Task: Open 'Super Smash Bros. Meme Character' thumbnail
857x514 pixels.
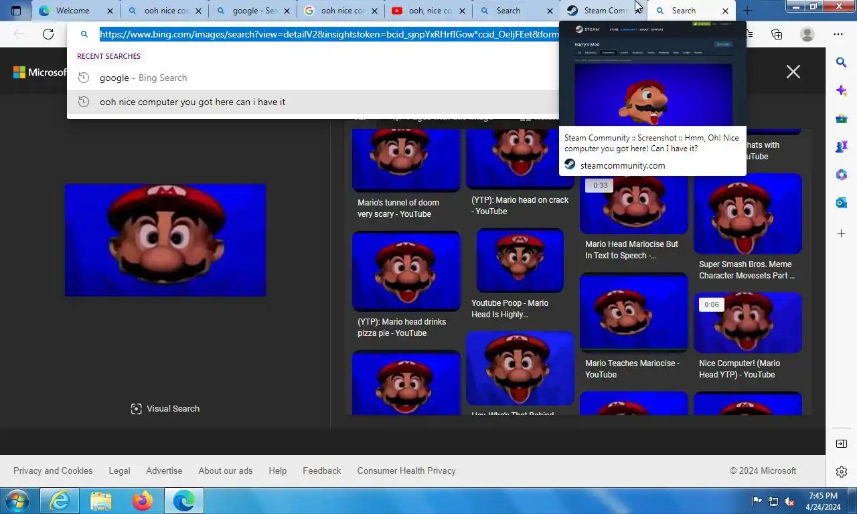Action: tap(748, 213)
